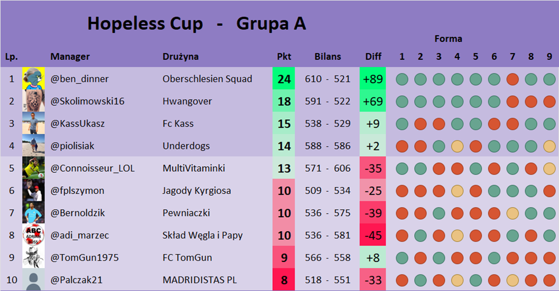Click the avatar of @ben_dinner
559x291 pixels.
34,79
